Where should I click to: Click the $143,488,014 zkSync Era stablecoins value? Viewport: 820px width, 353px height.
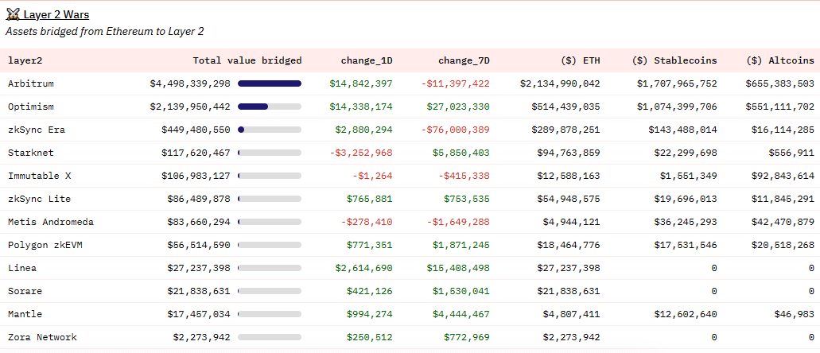click(682, 130)
